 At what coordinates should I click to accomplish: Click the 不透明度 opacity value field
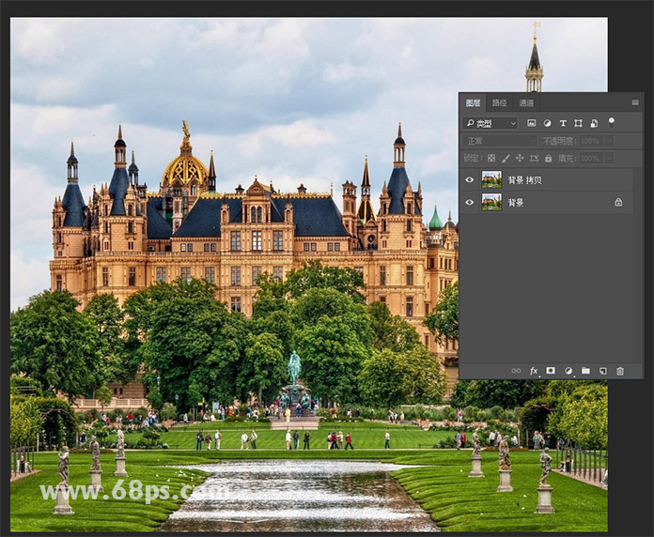590,141
